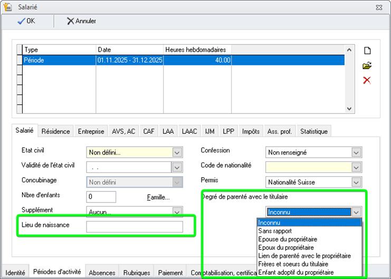Open the Code de nationalité dropdown

[x=357, y=167]
